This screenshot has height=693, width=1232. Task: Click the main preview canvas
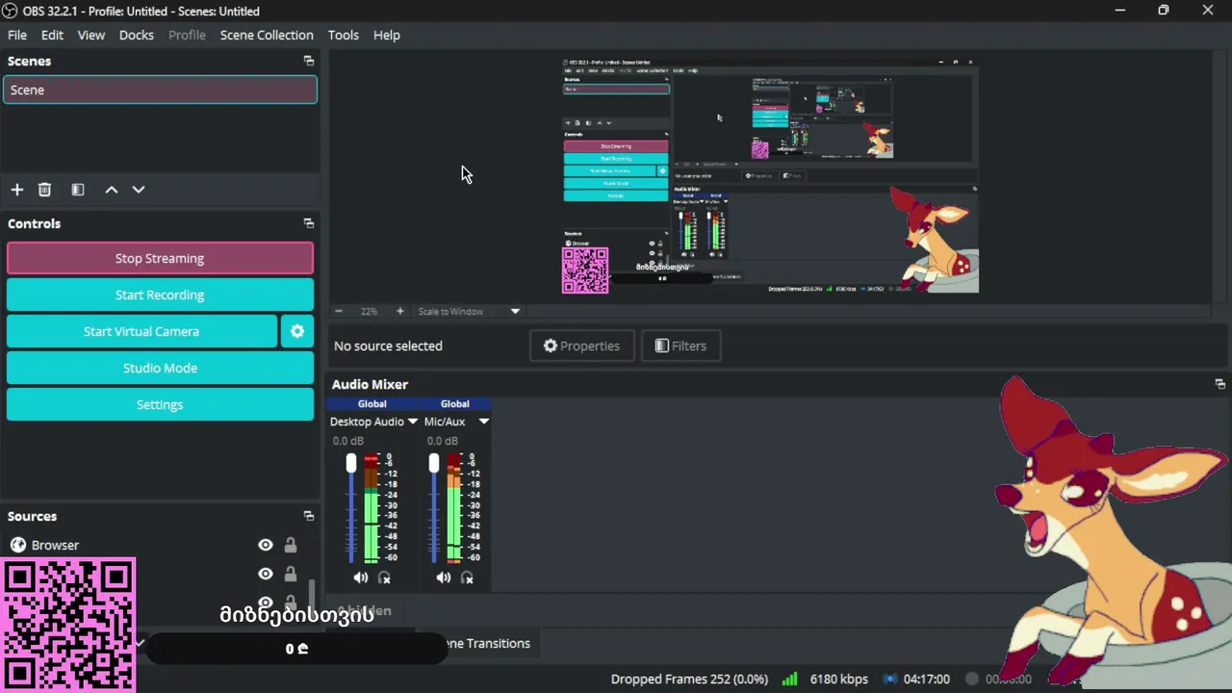[770, 176]
